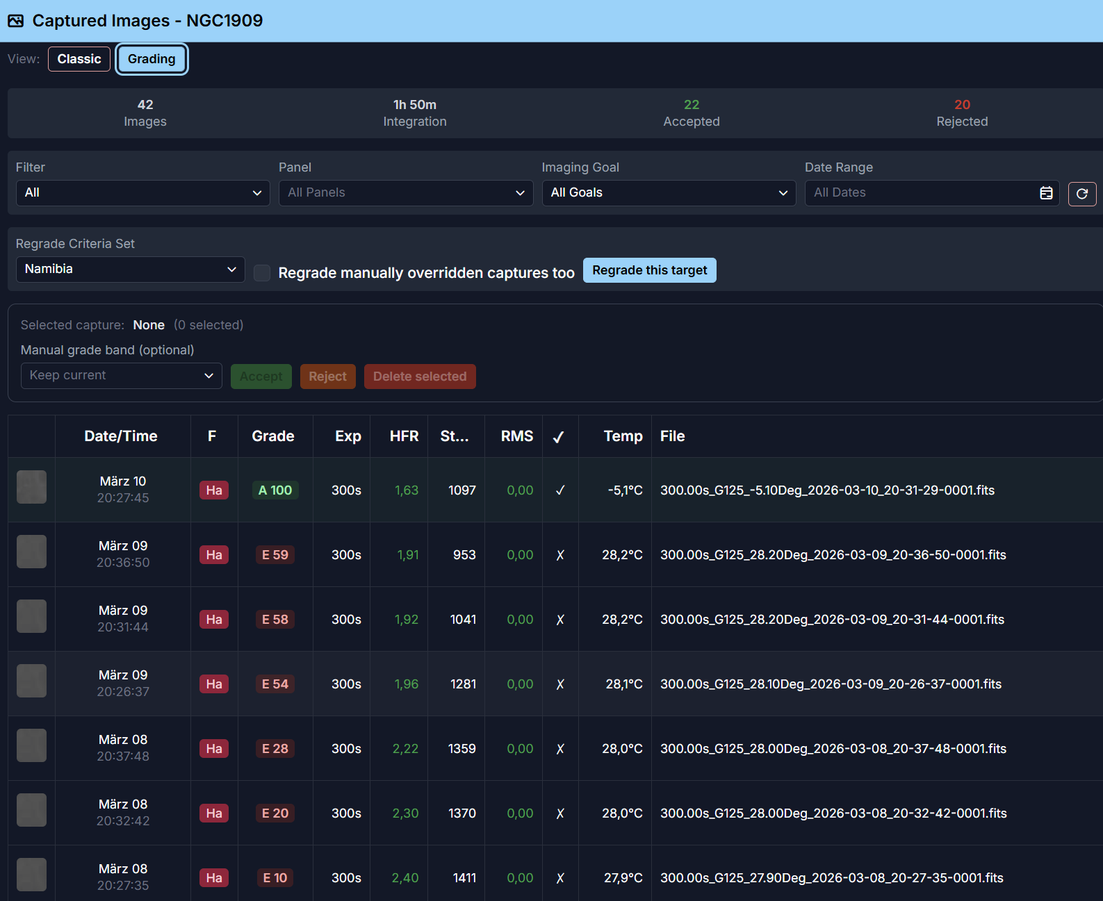The width and height of the screenshot is (1103, 901).
Task: Switch to the Grading view
Action: (x=152, y=59)
